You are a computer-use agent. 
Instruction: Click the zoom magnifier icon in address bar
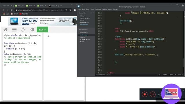tap(66, 10)
